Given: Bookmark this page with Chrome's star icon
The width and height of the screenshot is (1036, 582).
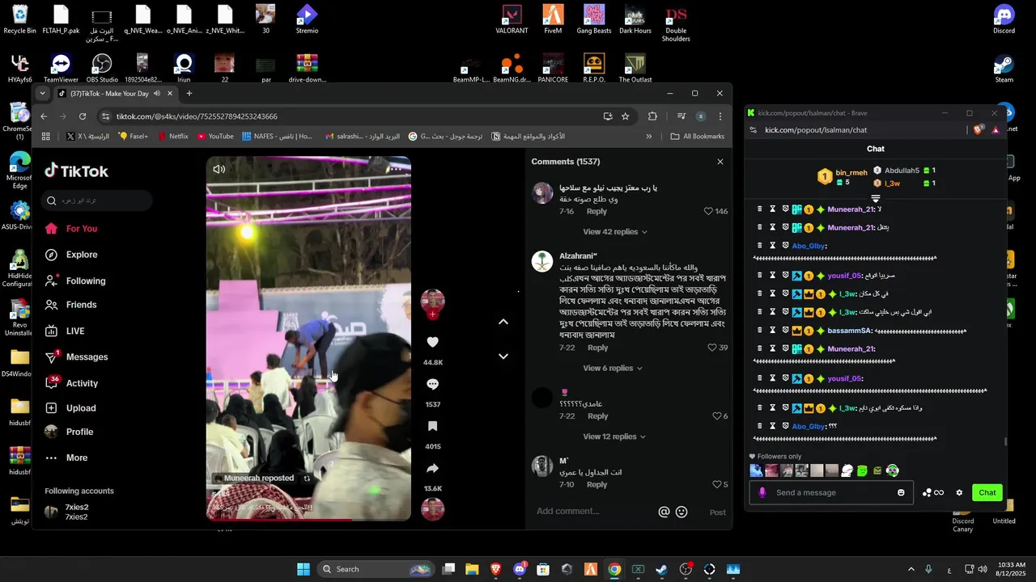Looking at the screenshot, I should pyautogui.click(x=625, y=116).
